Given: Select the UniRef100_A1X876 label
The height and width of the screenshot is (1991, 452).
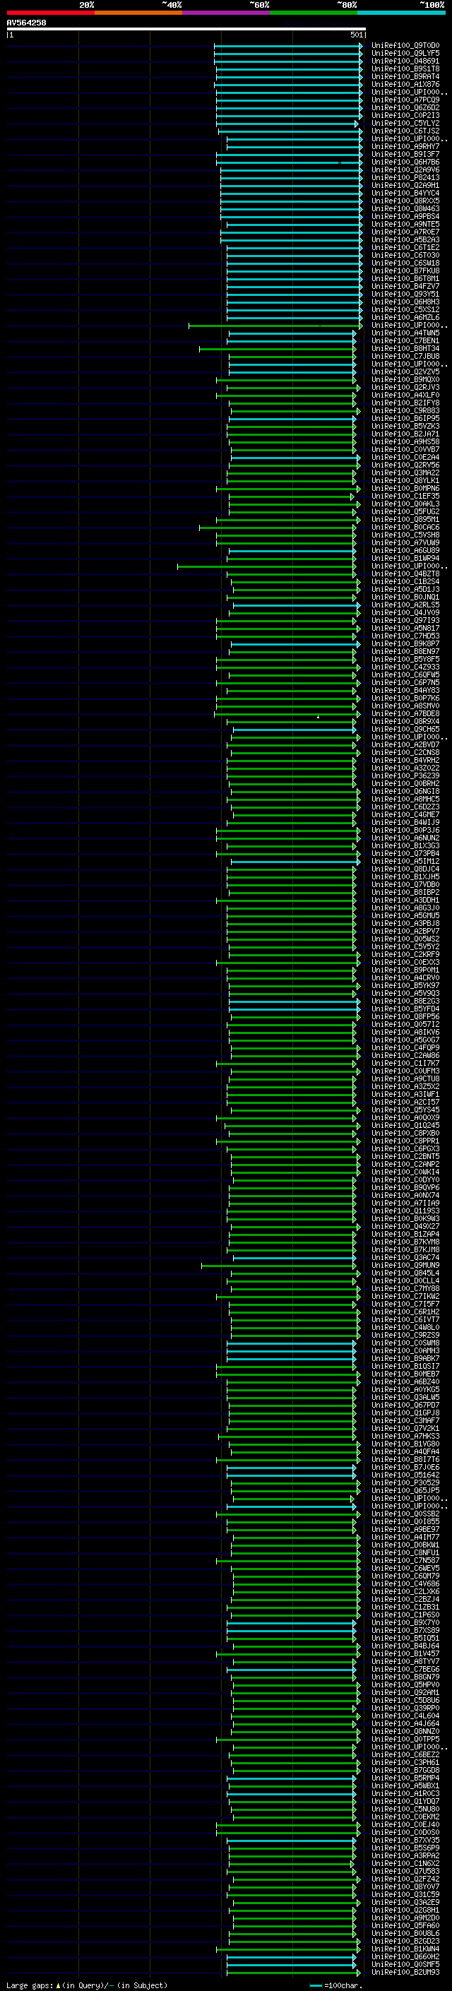Looking at the screenshot, I should 405,84.
